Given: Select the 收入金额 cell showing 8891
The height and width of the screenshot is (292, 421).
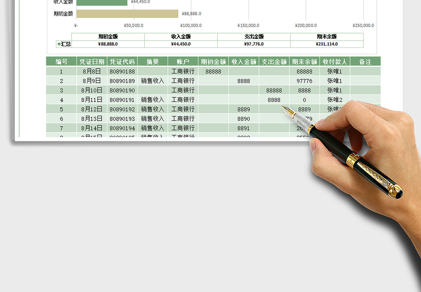Looking at the screenshot, I should 244,128.
